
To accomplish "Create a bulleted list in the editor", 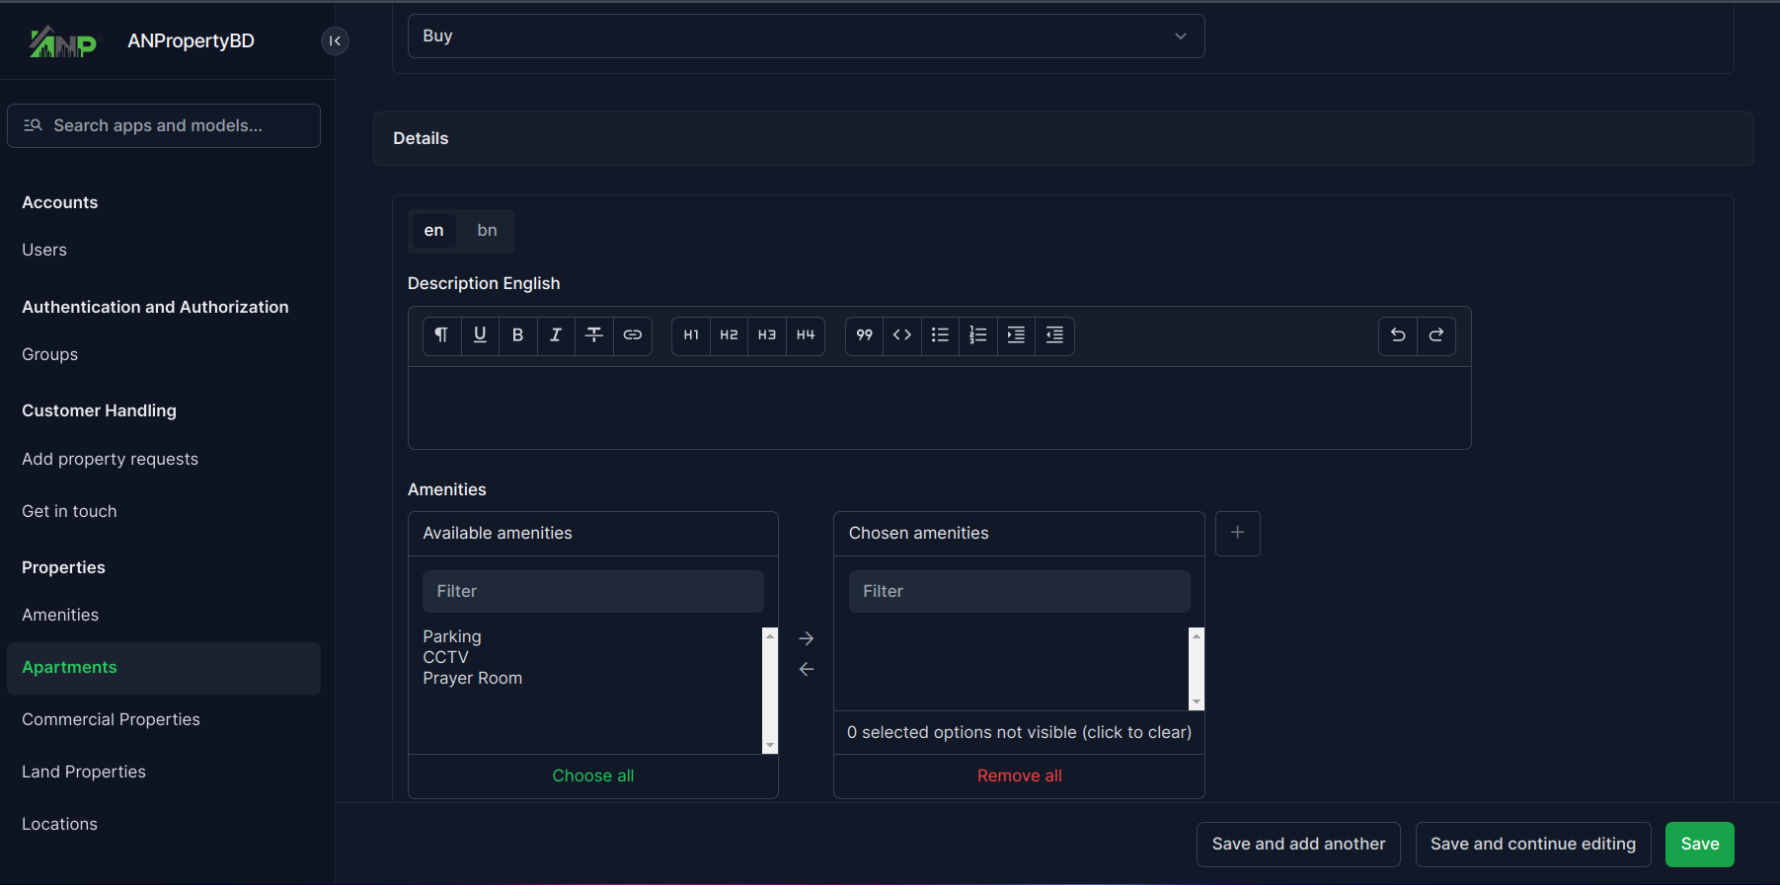I will (940, 335).
